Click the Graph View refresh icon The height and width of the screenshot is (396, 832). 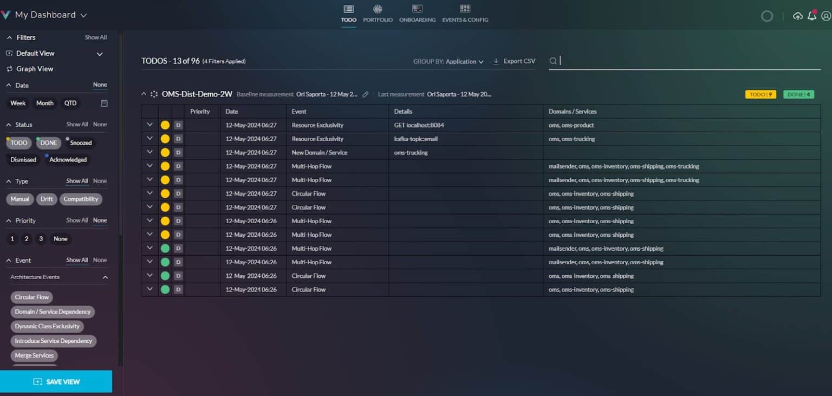[x=9, y=69]
